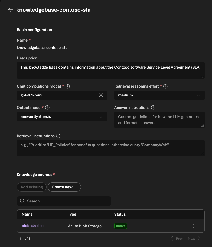Click the search magnifier icon
Viewport: 212px width, 247px height.
tap(22, 201)
